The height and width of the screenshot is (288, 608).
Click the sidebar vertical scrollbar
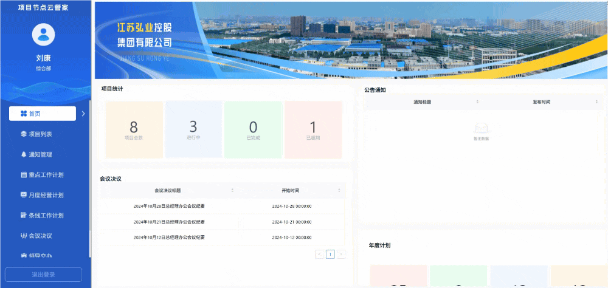tap(90, 178)
